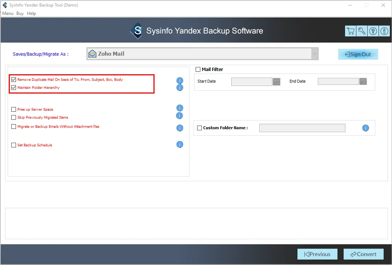This screenshot has width=392, height=265.
Task: Expand the Zoho Mail format dropdown
Action: [314, 54]
